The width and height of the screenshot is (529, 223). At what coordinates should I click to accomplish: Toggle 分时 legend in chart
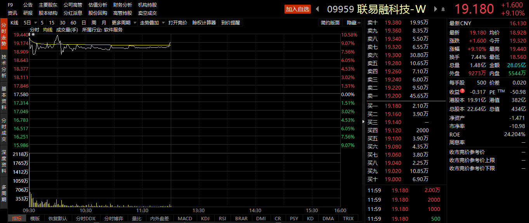pos(35,30)
